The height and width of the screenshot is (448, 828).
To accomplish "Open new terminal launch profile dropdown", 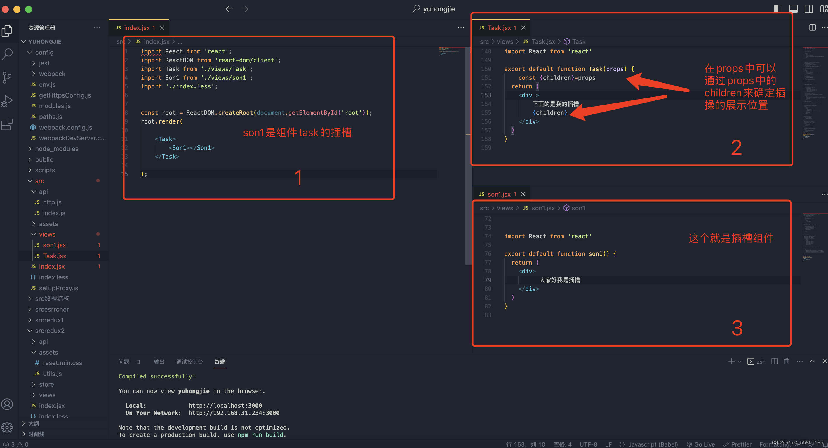I will click(x=740, y=362).
